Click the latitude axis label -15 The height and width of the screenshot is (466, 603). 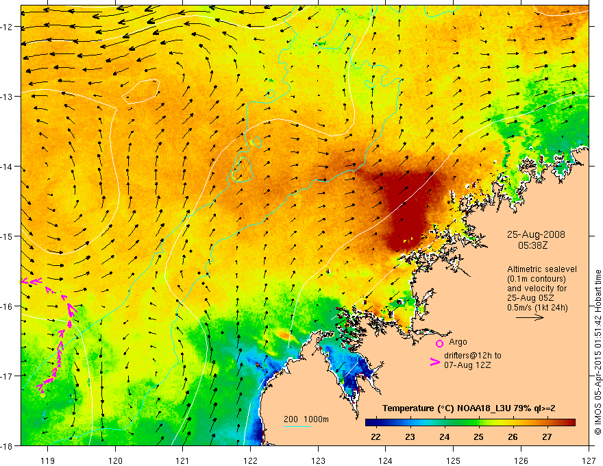(6, 236)
